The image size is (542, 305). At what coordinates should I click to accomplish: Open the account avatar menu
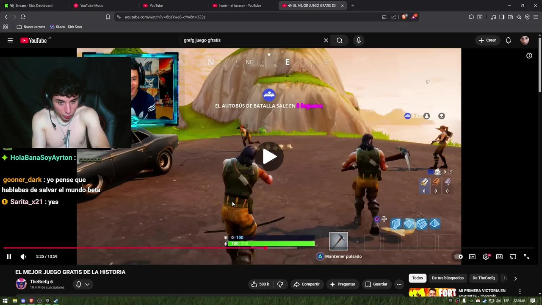(525, 40)
